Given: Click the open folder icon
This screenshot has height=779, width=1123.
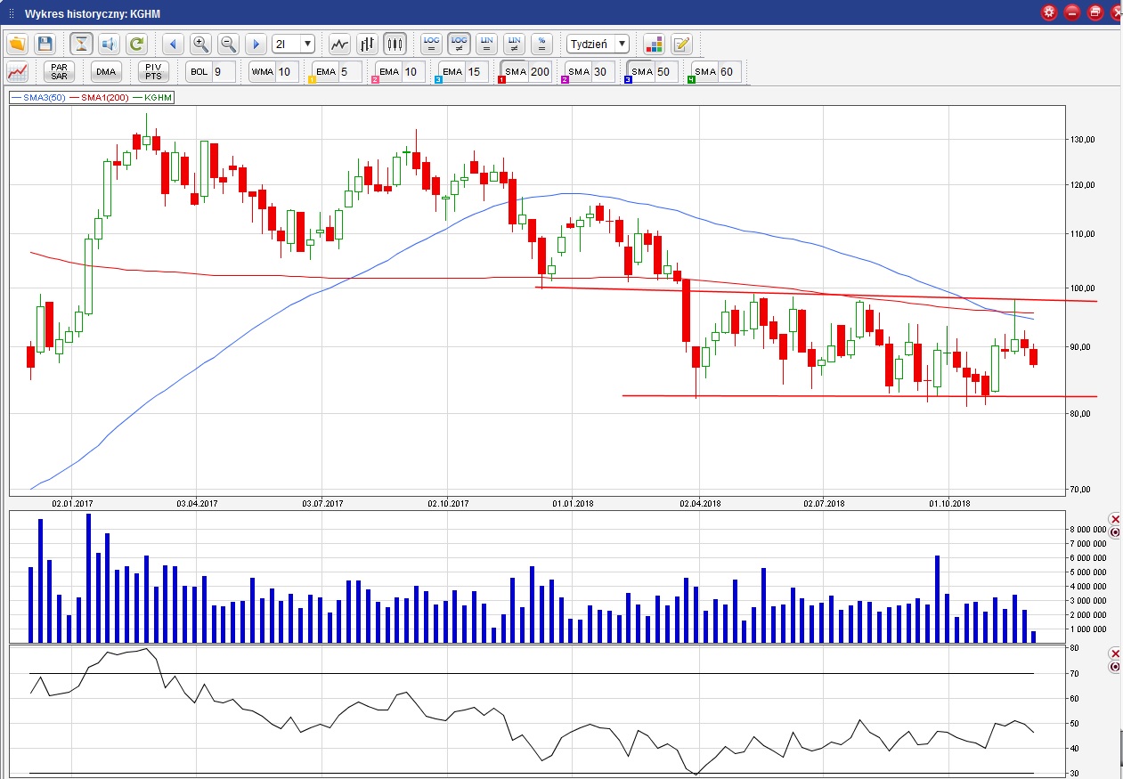Looking at the screenshot, I should click(x=18, y=44).
